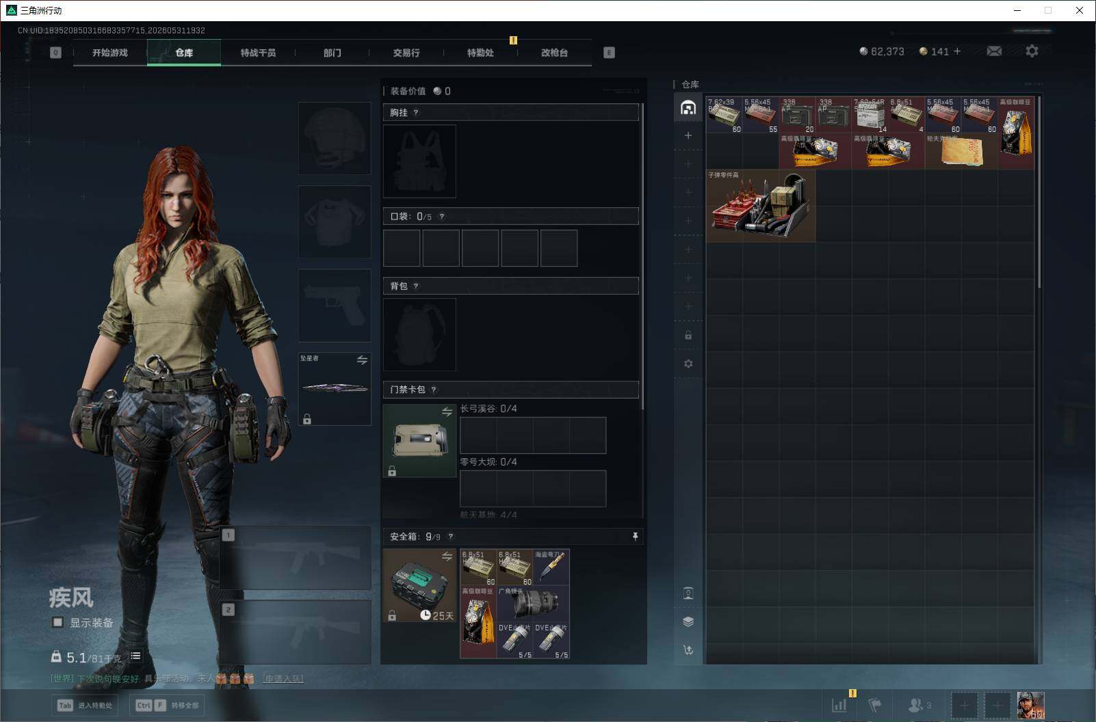Select the body armor equipment slot
The image size is (1096, 722).
point(335,222)
